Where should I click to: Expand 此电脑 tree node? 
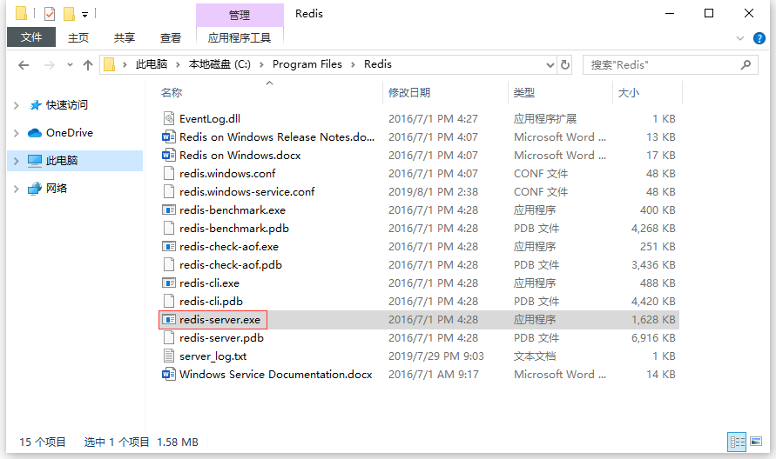(17, 161)
